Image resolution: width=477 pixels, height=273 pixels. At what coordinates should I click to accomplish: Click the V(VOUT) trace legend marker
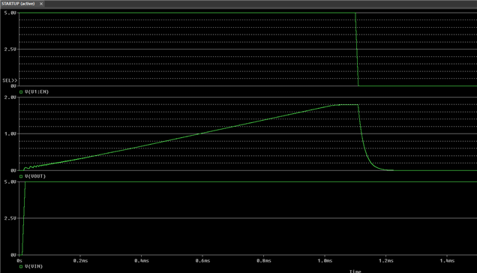point(21,176)
